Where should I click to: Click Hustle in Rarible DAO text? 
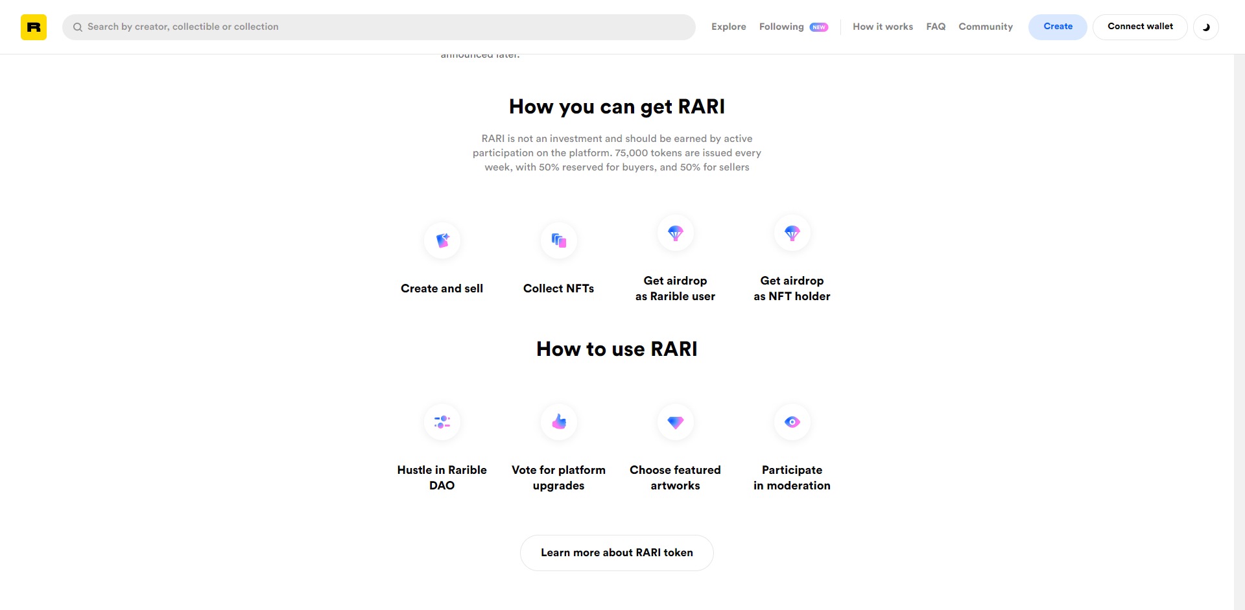pyautogui.click(x=442, y=478)
